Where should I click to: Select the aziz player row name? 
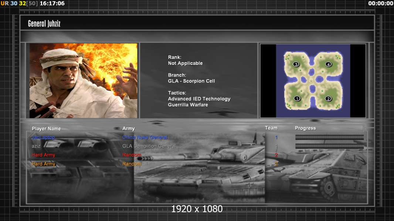(x=36, y=146)
